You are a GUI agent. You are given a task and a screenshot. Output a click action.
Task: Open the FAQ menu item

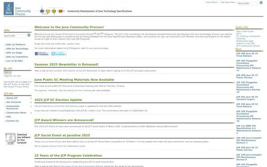tap(8, 117)
